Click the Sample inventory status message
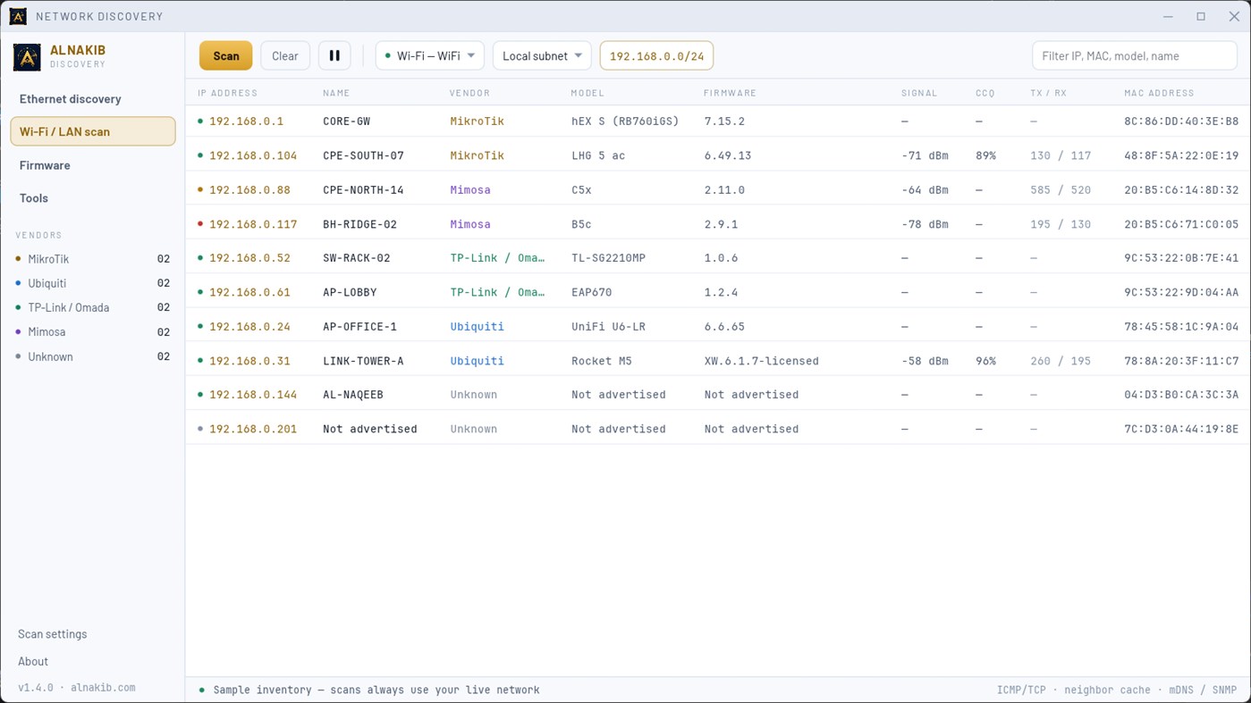The image size is (1251, 703). [376, 690]
